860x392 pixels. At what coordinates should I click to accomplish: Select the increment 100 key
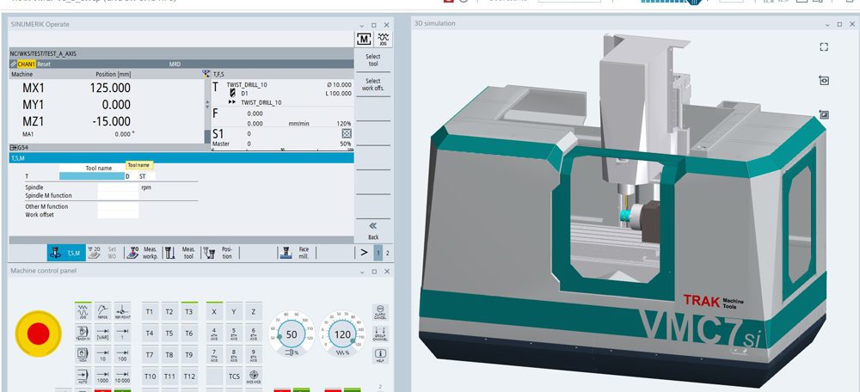tap(122, 354)
